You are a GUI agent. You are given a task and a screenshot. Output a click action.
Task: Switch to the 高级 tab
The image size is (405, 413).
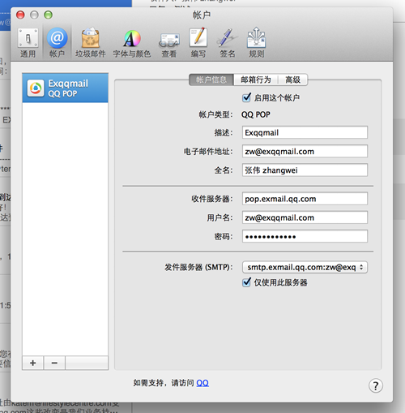[292, 80]
